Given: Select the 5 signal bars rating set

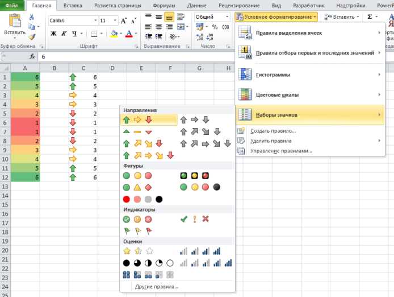Looking at the screenshot, I should pyautogui.click(x=206, y=263).
